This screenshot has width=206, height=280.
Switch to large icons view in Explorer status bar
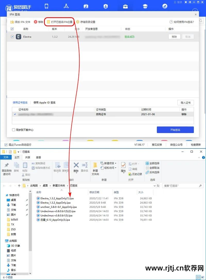coord(203,277)
